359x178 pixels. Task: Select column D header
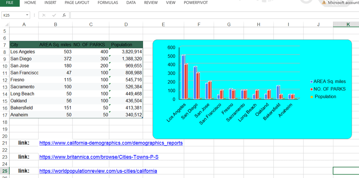tap(126, 24)
